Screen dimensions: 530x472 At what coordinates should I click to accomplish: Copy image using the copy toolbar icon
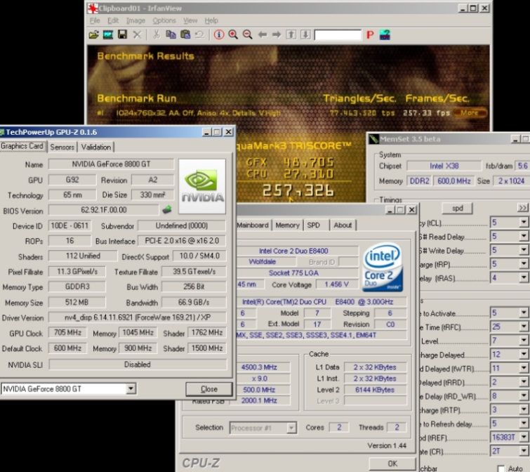171,34
